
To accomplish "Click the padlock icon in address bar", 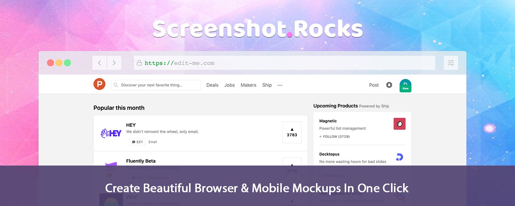I will coord(140,63).
